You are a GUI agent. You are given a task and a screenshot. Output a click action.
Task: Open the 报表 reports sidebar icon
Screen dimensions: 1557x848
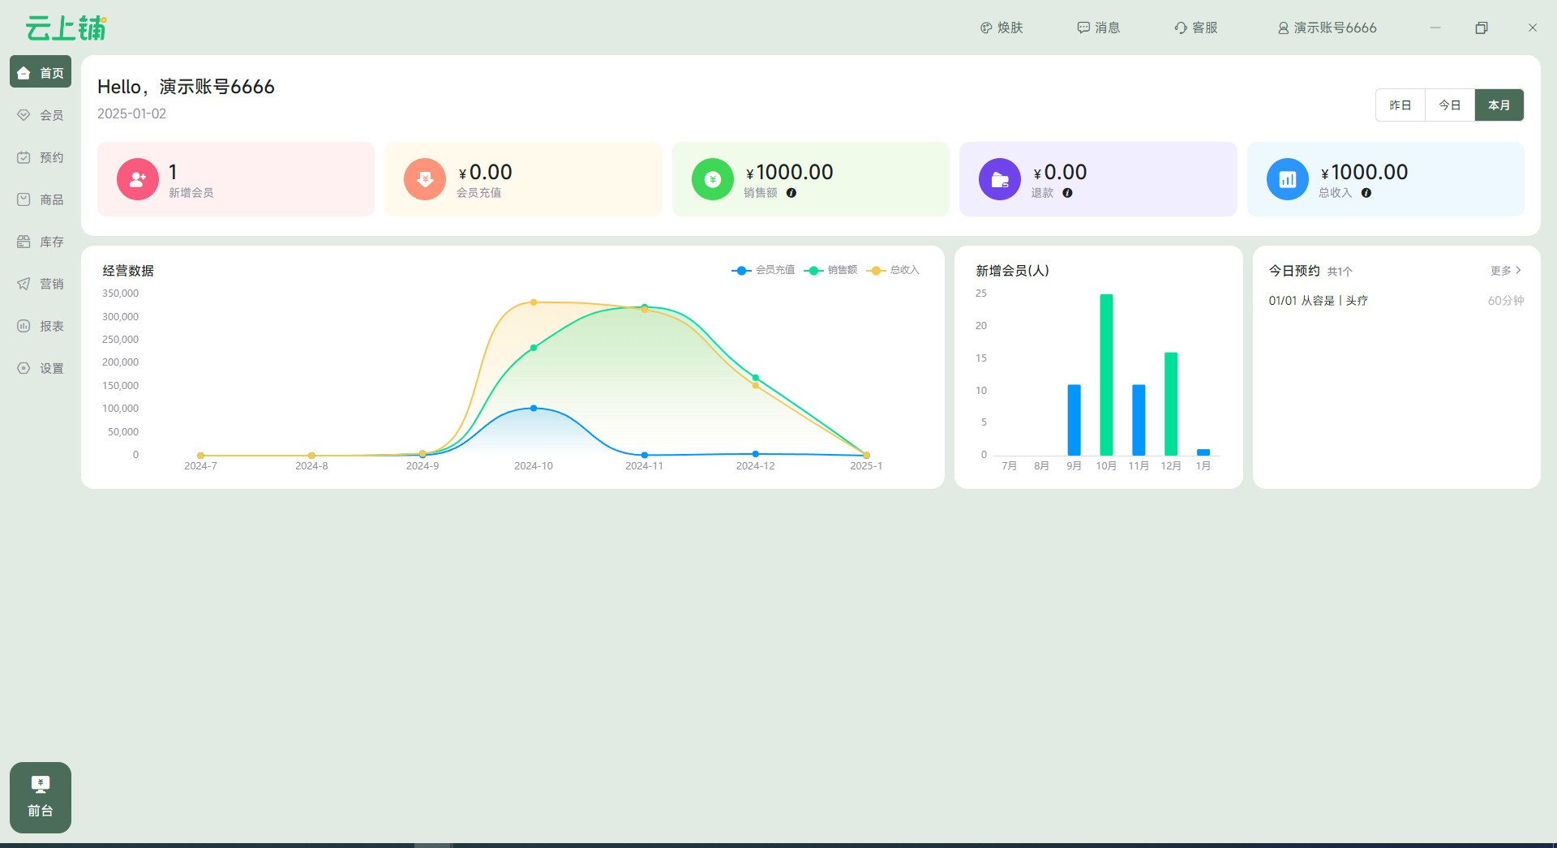[x=24, y=326]
